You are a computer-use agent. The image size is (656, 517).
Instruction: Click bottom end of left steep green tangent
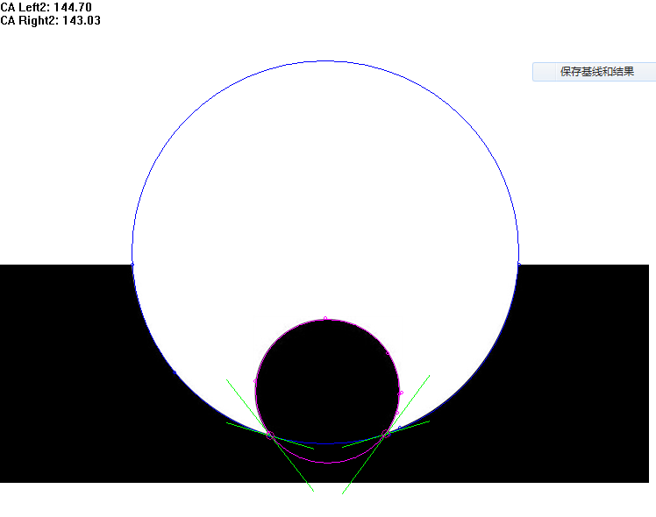click(313, 491)
